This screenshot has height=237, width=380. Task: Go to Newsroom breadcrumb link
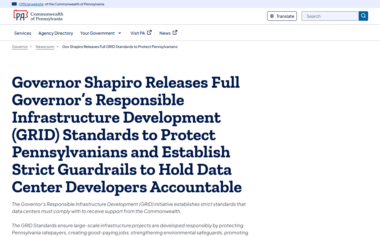coord(45,47)
